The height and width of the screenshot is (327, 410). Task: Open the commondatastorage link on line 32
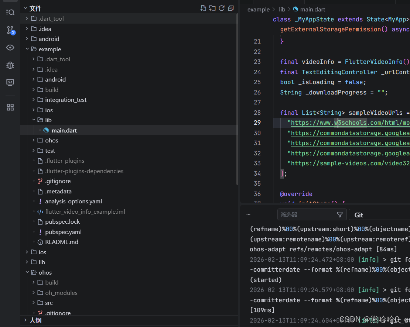tap(350, 153)
